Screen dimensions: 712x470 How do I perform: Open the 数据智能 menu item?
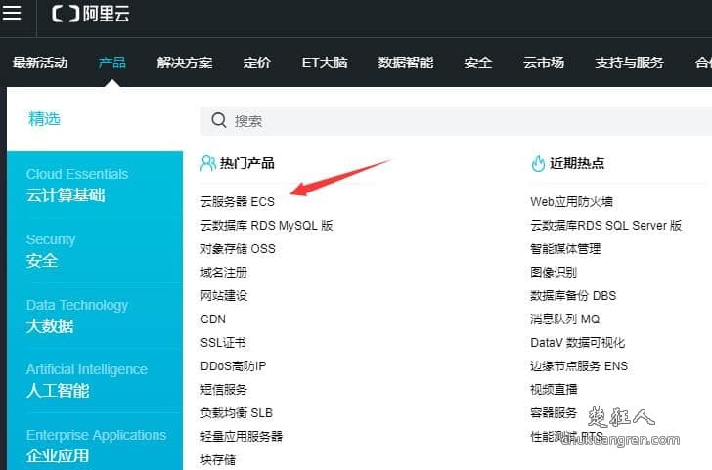pyautogui.click(x=406, y=63)
